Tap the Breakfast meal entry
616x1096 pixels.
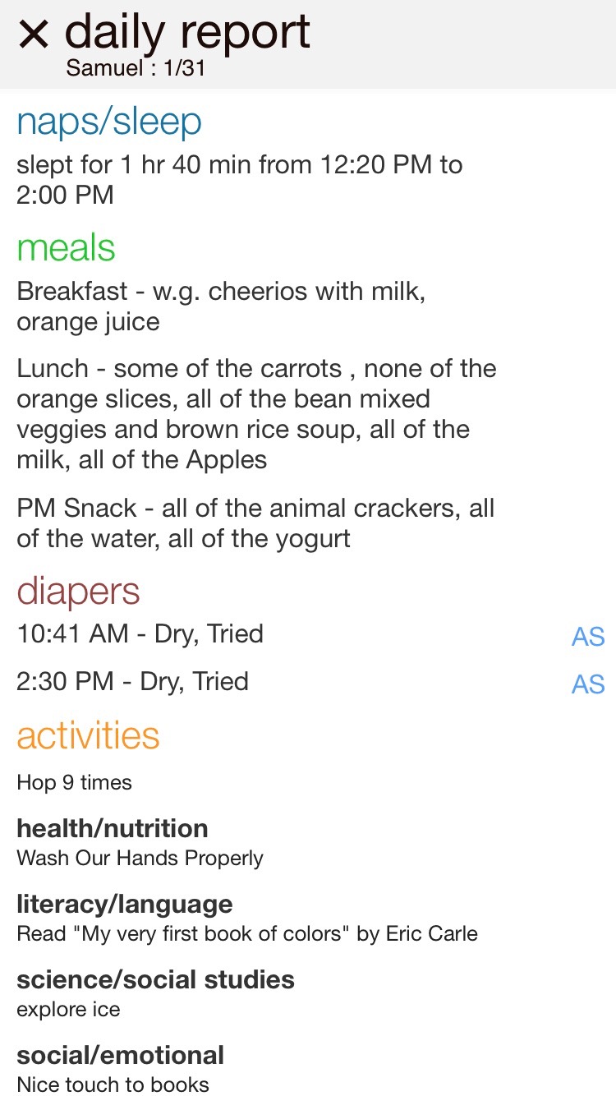[221, 306]
